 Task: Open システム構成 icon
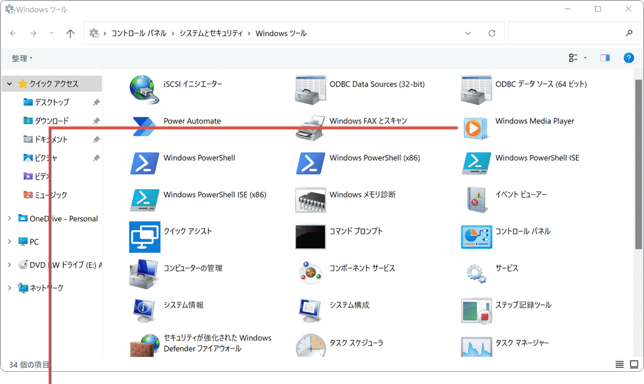click(x=310, y=310)
